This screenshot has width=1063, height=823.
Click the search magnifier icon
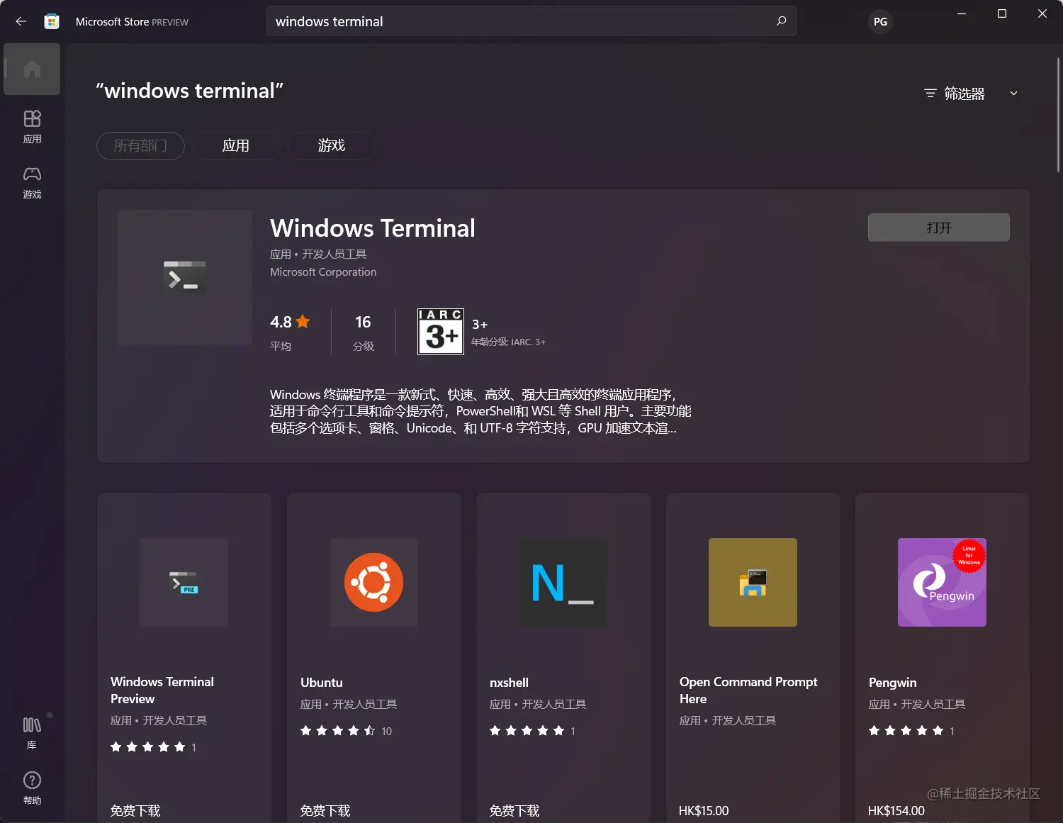[781, 21]
